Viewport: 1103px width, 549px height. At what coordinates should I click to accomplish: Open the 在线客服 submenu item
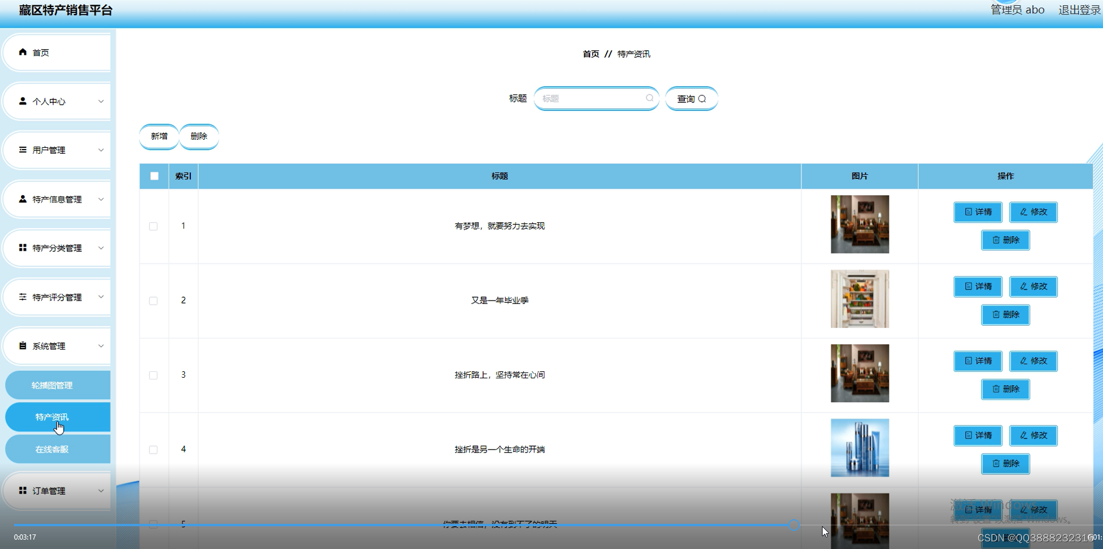tap(57, 449)
